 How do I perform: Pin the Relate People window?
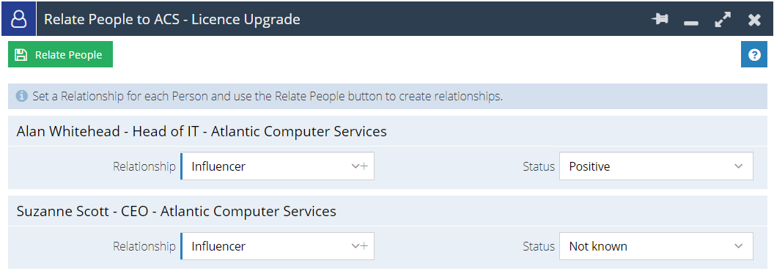660,20
